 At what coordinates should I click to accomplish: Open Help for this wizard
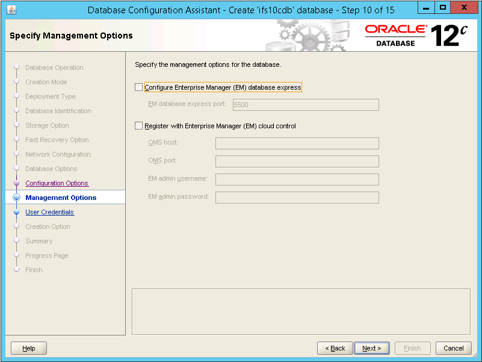29,348
